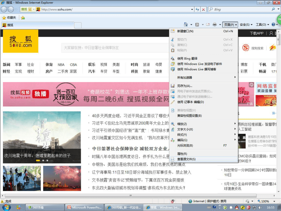The image size is (281, 211).
Task: Click the Sohu logo on the page
Action: 21,41
